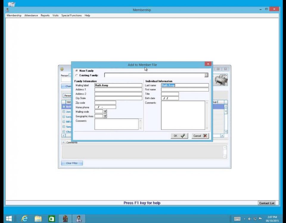Click the Contact List button
This screenshot has height=223, width=286.
tap(267, 203)
